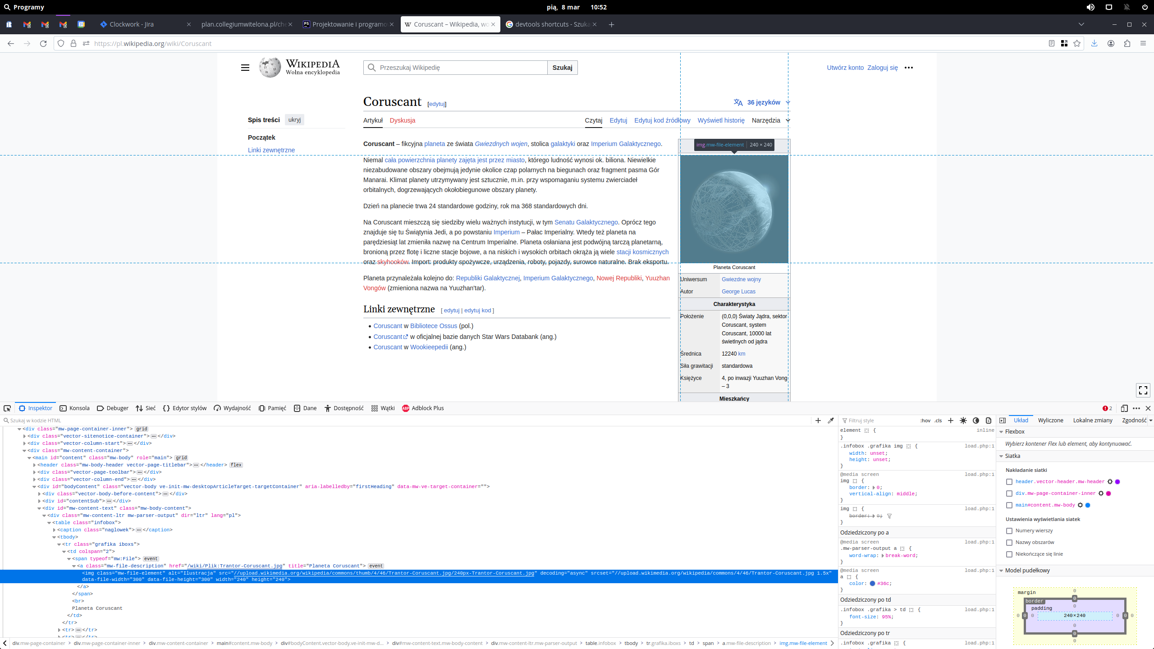
Task: Enable grid overlay for header.vector-header.mw-header
Action: tap(1009, 482)
